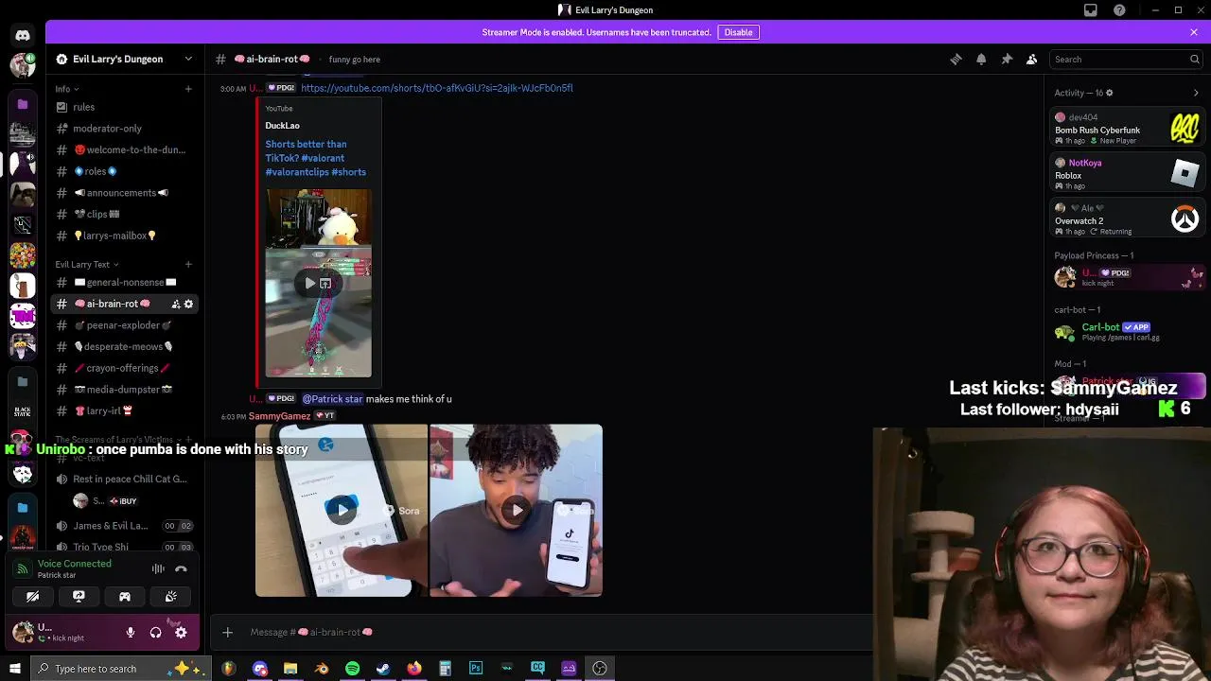Show pinned messages

1007,59
